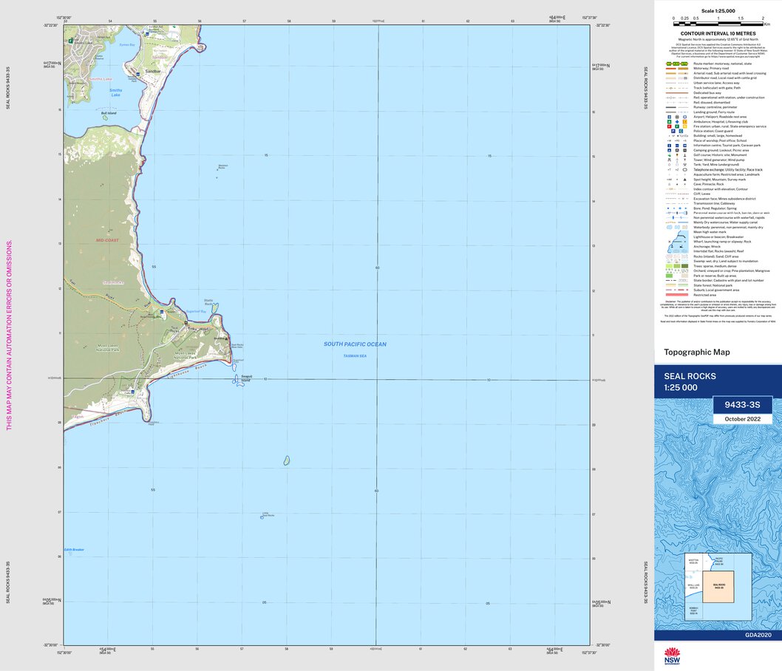Click legend row 'Lighthouse or beacon; Breakwater'

[718, 236]
